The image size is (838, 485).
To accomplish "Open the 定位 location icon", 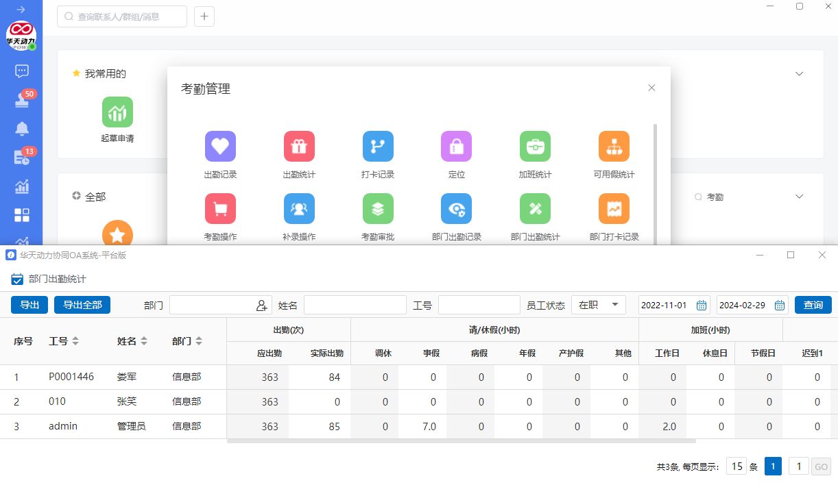I will pyautogui.click(x=456, y=147).
